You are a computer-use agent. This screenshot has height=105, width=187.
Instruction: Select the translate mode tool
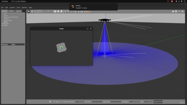point(32,12)
